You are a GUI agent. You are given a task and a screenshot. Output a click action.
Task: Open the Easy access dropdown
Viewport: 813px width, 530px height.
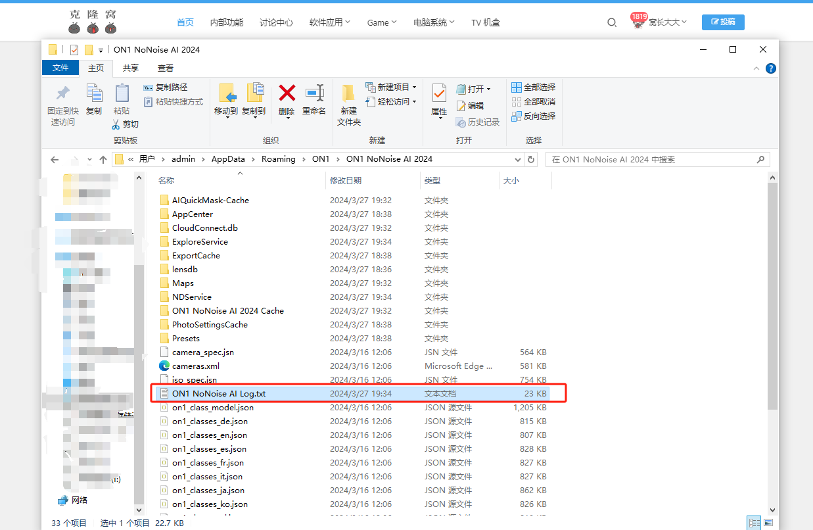pos(391,101)
